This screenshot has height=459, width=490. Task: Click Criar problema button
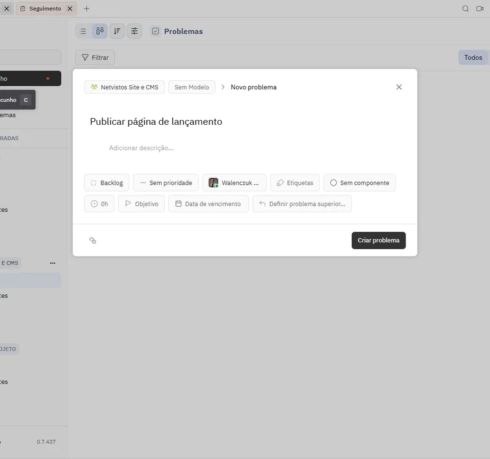tap(379, 241)
